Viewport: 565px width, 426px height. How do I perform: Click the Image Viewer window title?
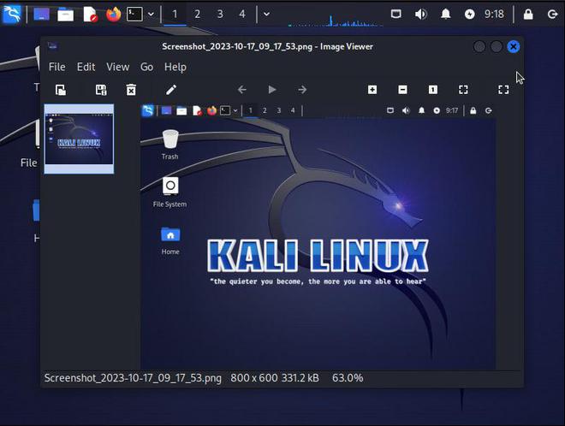pos(267,46)
